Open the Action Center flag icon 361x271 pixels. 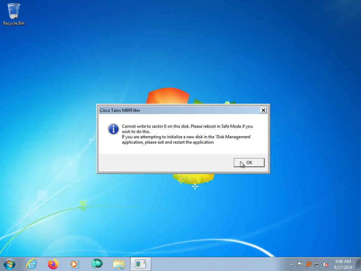pos(300,264)
